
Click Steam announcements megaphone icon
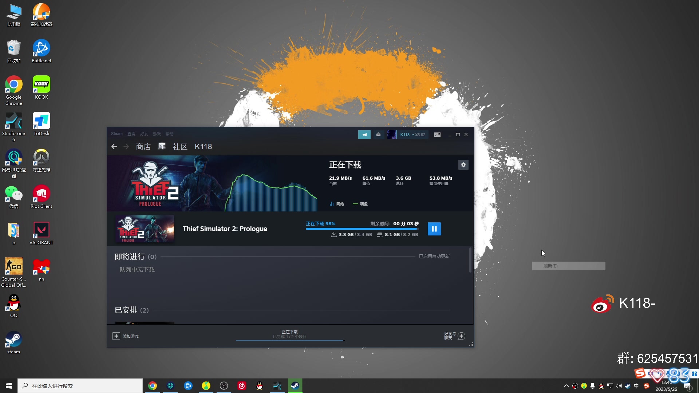(x=364, y=135)
